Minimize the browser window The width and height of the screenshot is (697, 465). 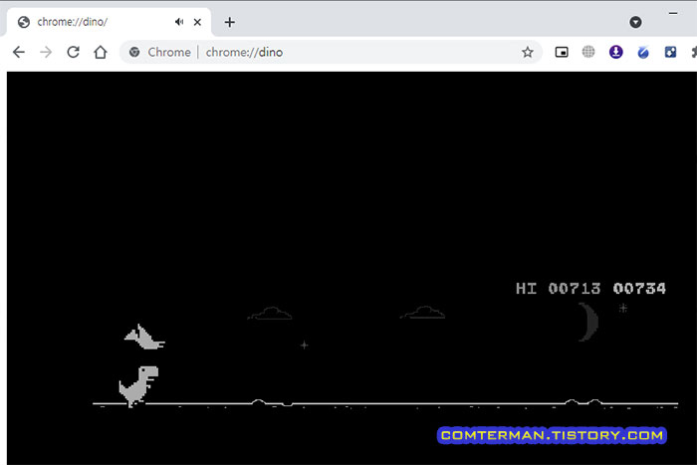click(673, 14)
